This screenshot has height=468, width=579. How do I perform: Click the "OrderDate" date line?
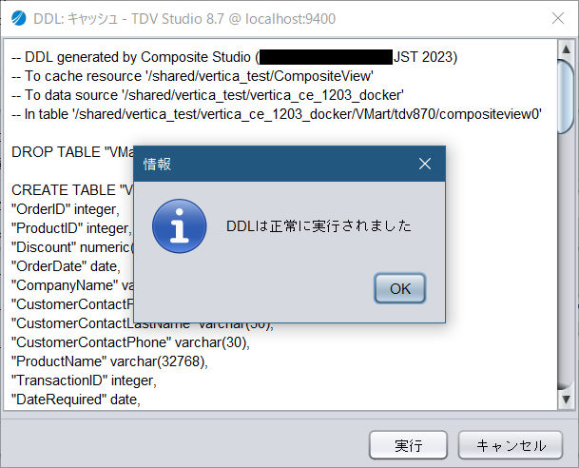67,266
